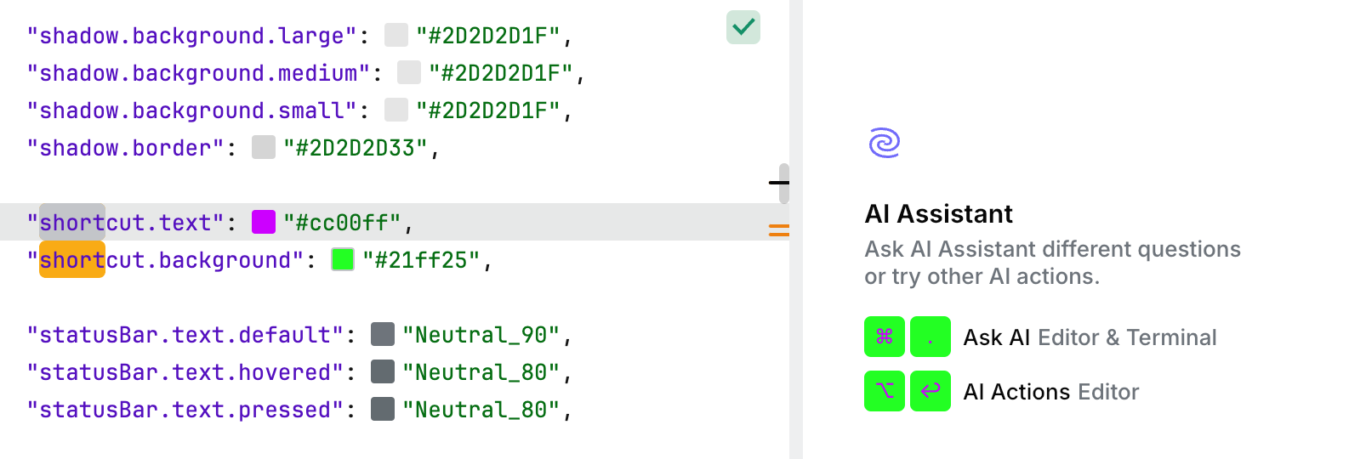1366x459 pixels.
Task: Click the shadow.background.medium color swatch
Action: (x=409, y=73)
